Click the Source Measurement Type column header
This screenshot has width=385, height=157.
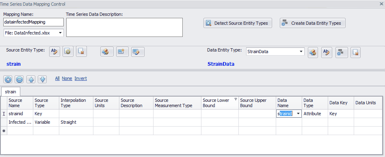point(177,103)
